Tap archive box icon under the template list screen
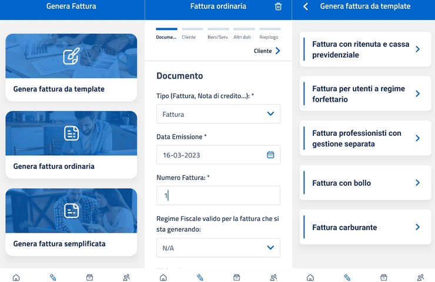Image resolution: width=435 pixels, height=282 pixels. (383, 277)
